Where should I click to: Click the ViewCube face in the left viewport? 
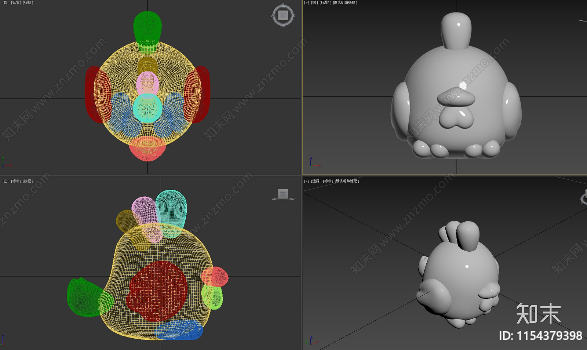tap(283, 193)
